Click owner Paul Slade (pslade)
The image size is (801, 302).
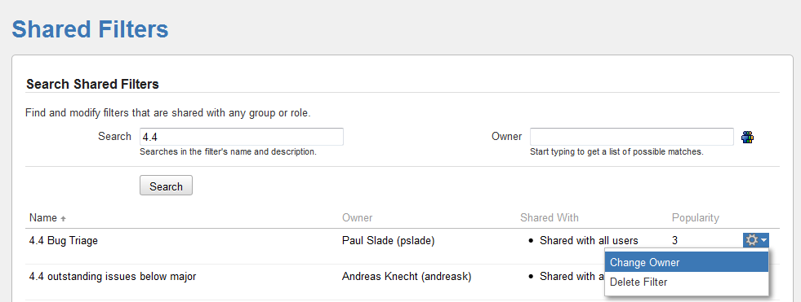tap(388, 241)
